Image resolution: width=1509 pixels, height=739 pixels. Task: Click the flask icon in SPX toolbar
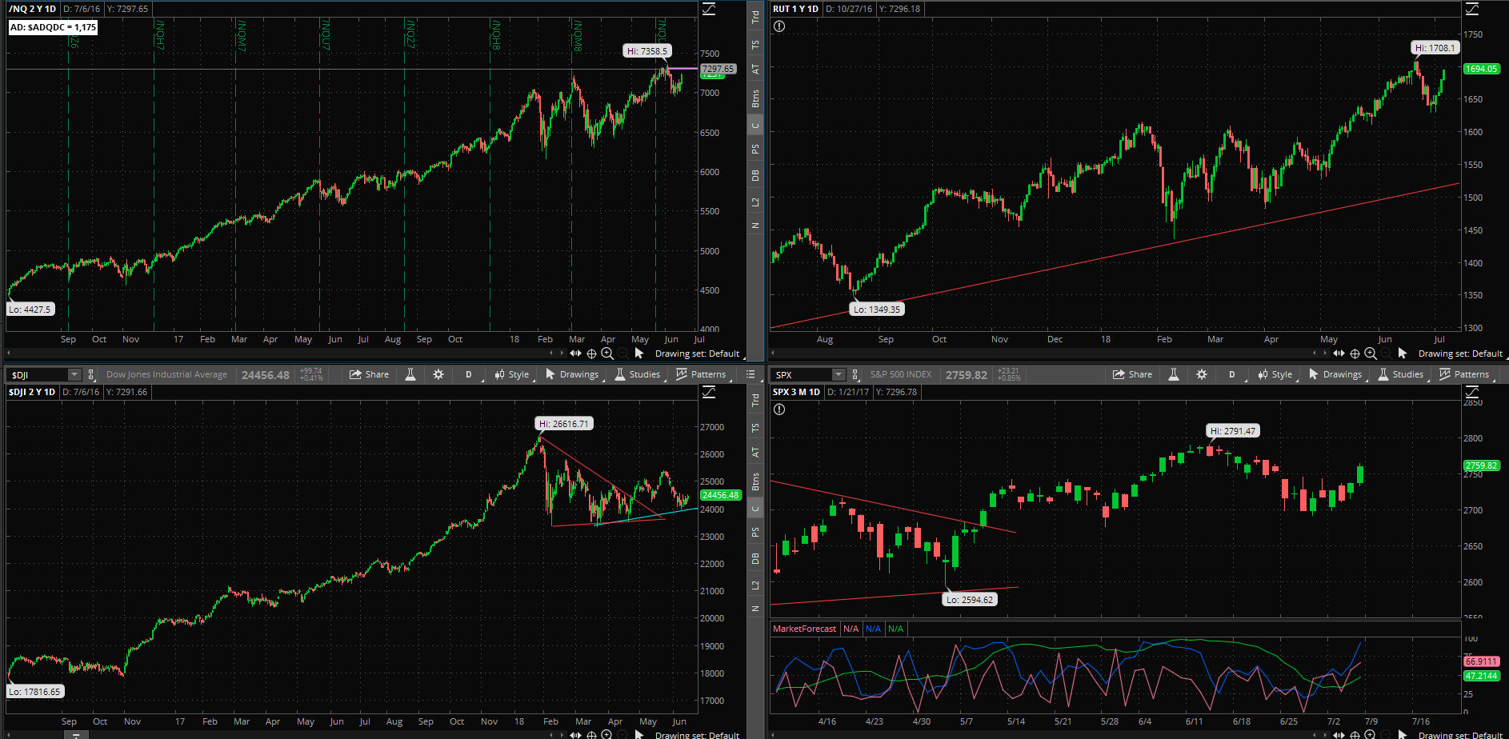pos(1174,374)
